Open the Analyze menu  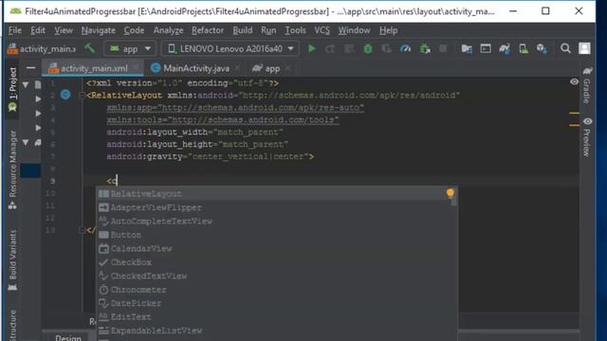(169, 30)
